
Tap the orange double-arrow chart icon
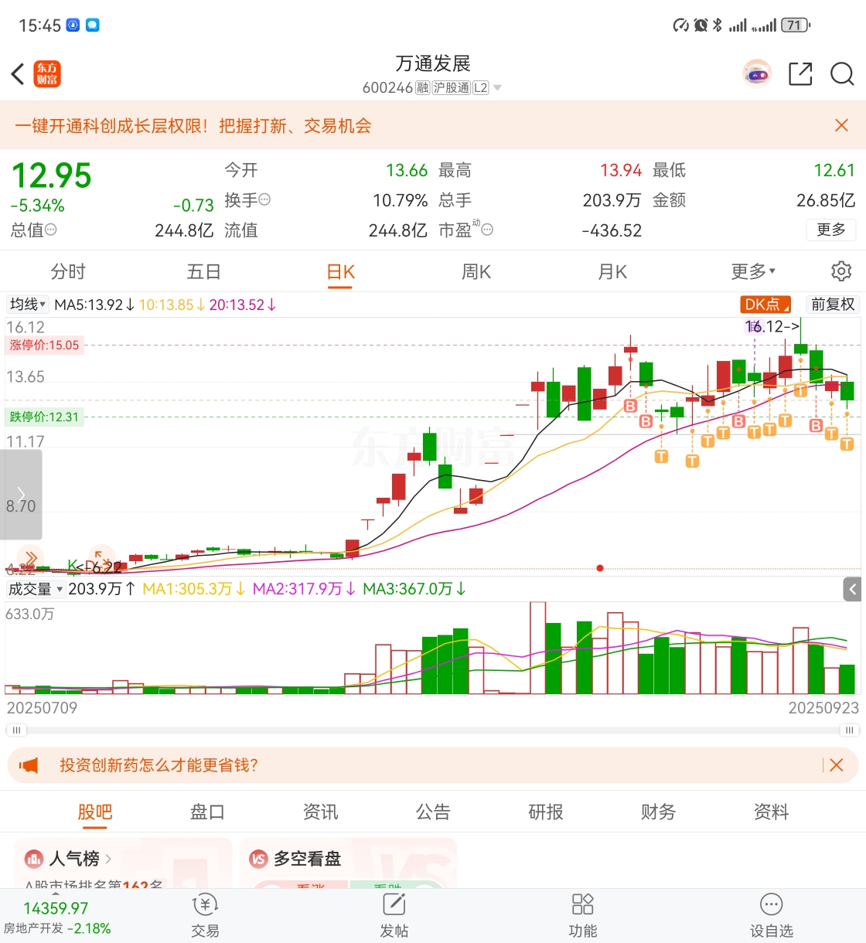coord(31,557)
